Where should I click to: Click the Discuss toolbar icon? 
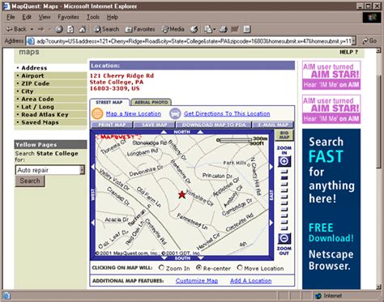tap(247, 29)
